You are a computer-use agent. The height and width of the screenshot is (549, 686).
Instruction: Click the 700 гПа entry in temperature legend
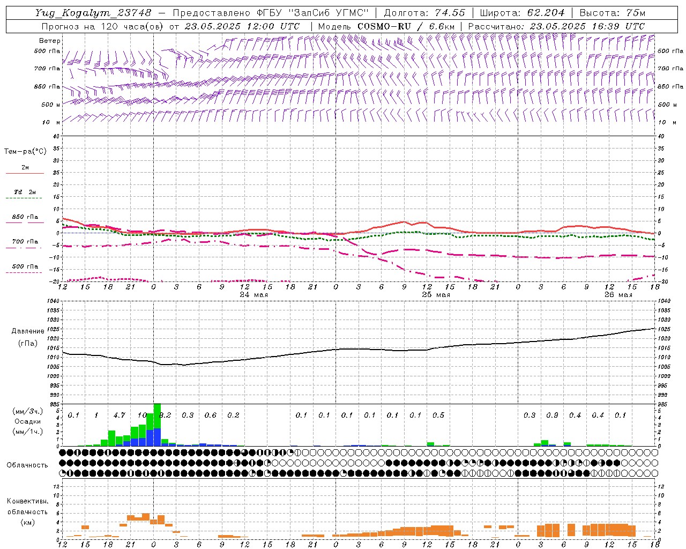(25, 241)
